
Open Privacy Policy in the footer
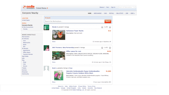[x=82, y=86]
